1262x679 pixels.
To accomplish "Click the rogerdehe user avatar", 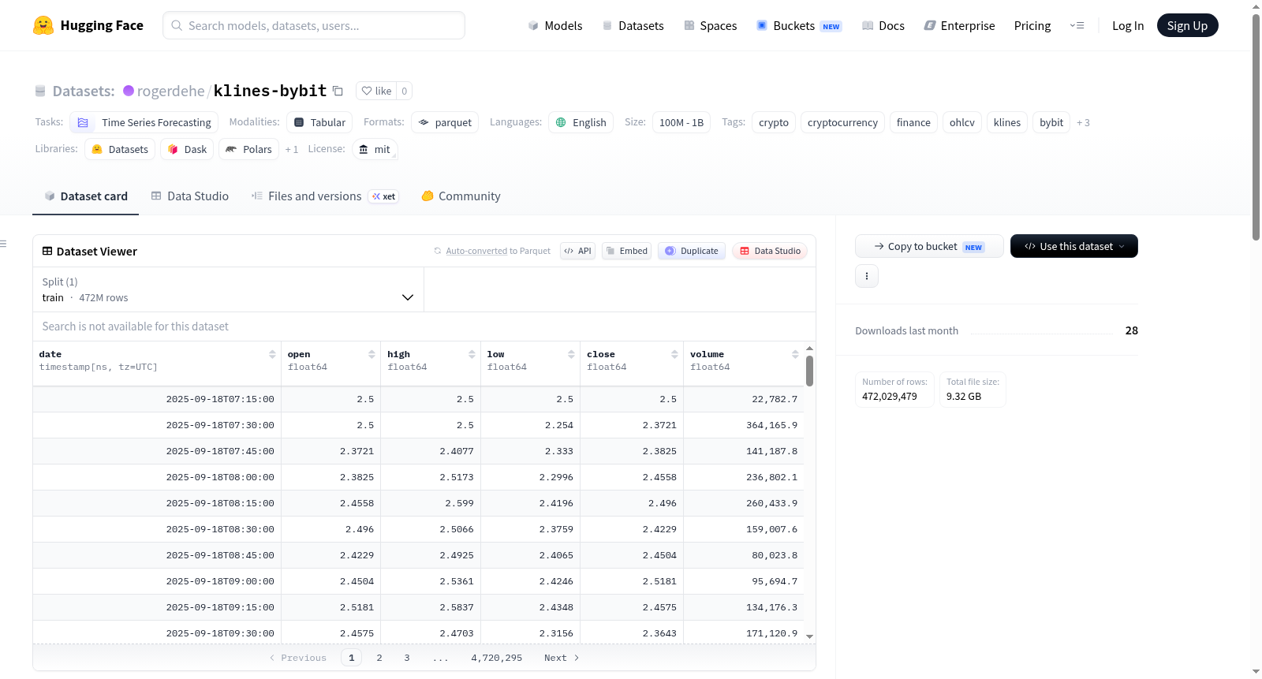I will pyautogui.click(x=129, y=91).
